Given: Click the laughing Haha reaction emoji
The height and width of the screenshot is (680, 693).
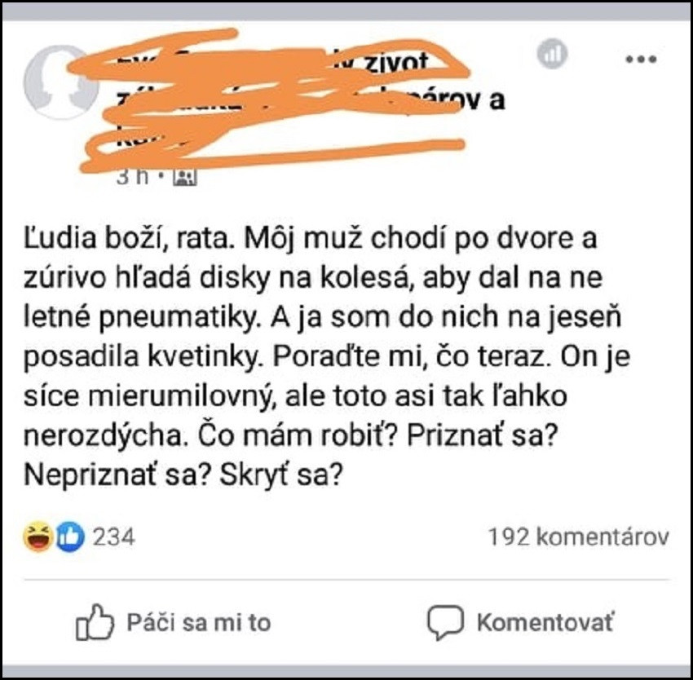Looking at the screenshot, I should coord(38,536).
